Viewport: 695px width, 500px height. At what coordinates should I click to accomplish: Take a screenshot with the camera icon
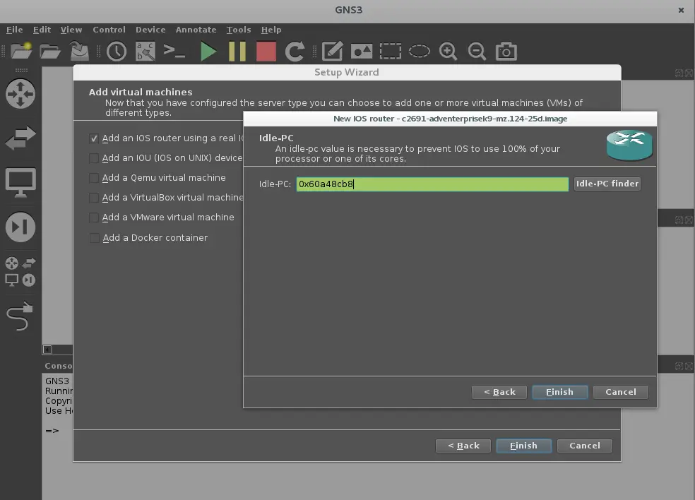pos(506,52)
